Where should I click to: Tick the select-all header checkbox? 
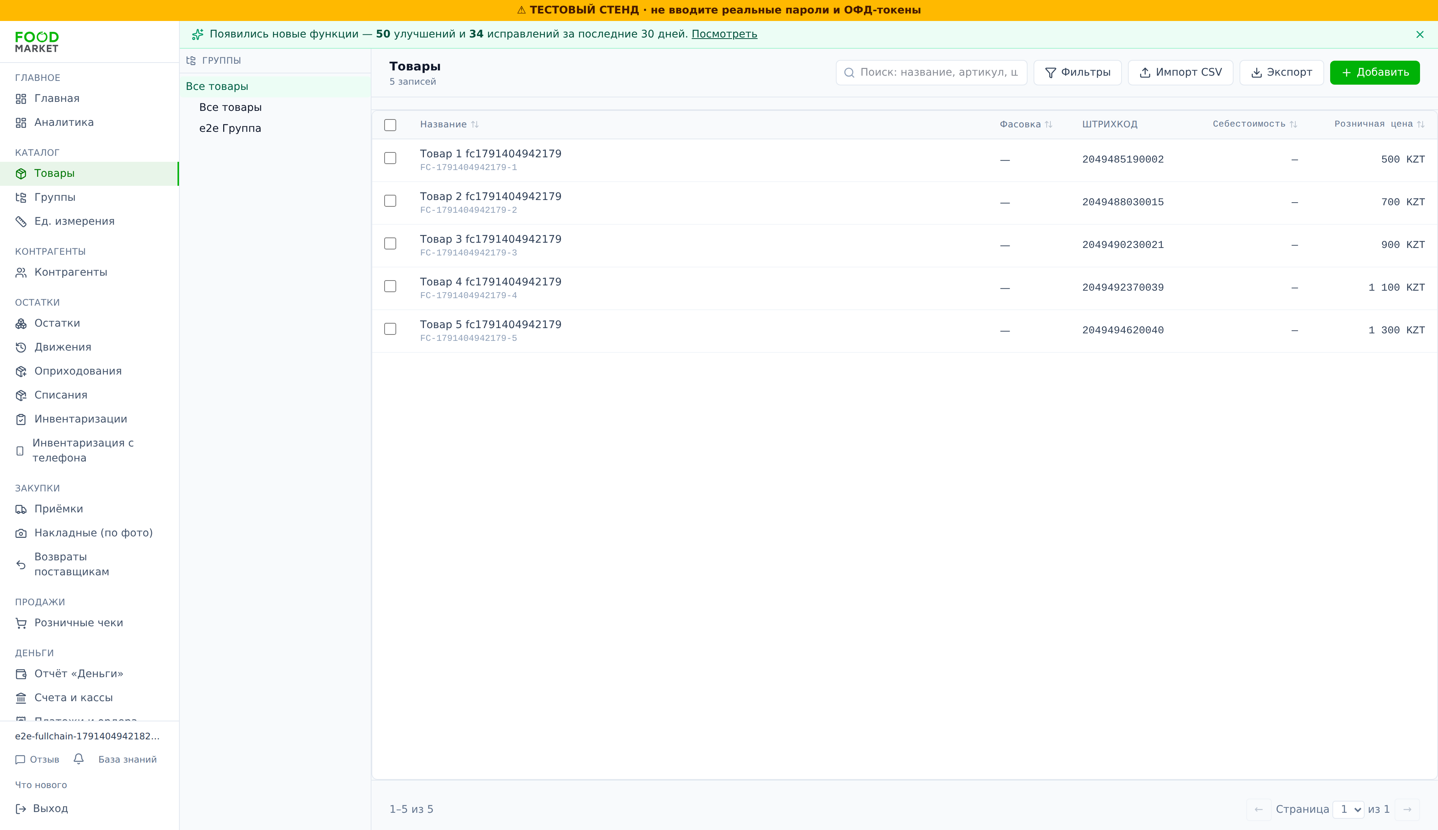391,125
